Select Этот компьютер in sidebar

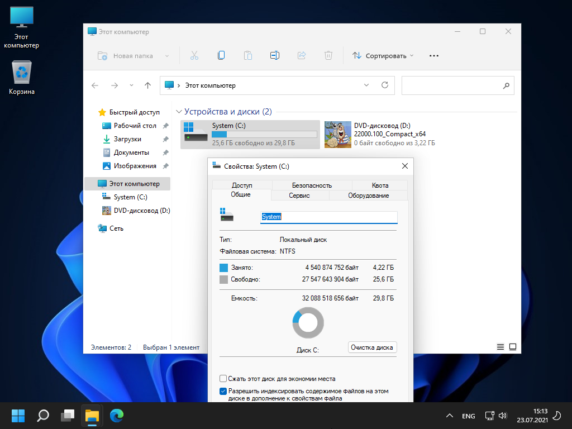point(128,183)
